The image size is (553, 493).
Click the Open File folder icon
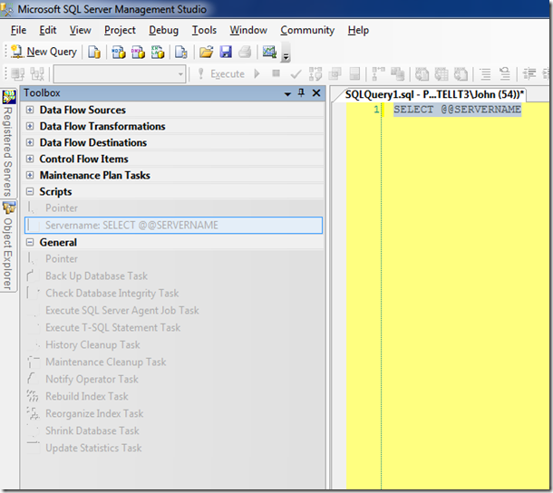[x=207, y=53]
